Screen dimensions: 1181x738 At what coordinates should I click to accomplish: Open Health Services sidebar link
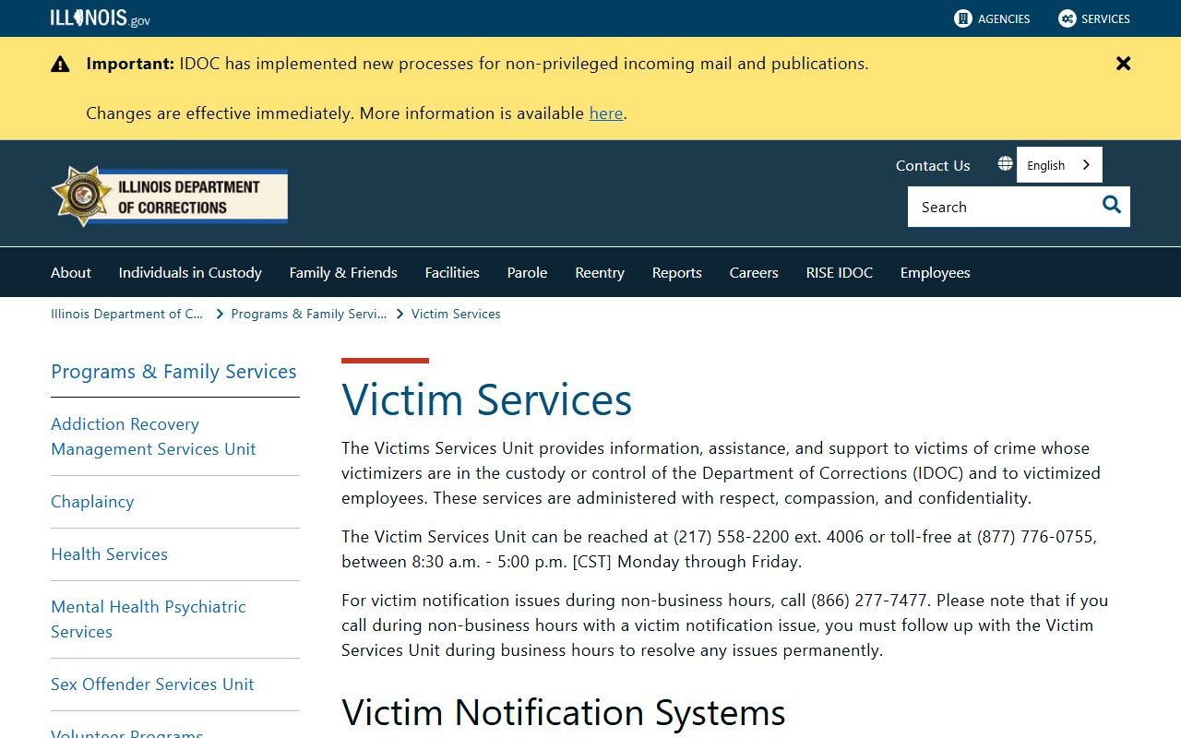point(109,554)
